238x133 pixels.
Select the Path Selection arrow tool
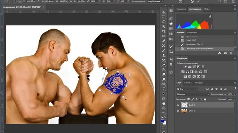[164, 94]
